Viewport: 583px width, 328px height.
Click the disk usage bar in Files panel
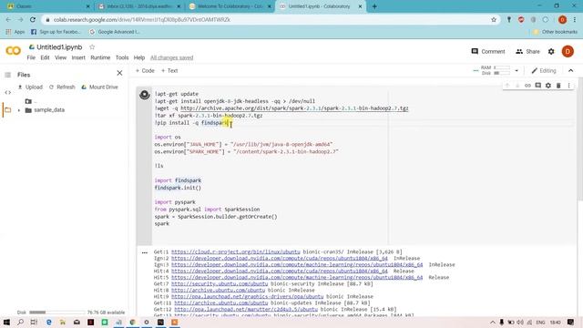pos(56,313)
